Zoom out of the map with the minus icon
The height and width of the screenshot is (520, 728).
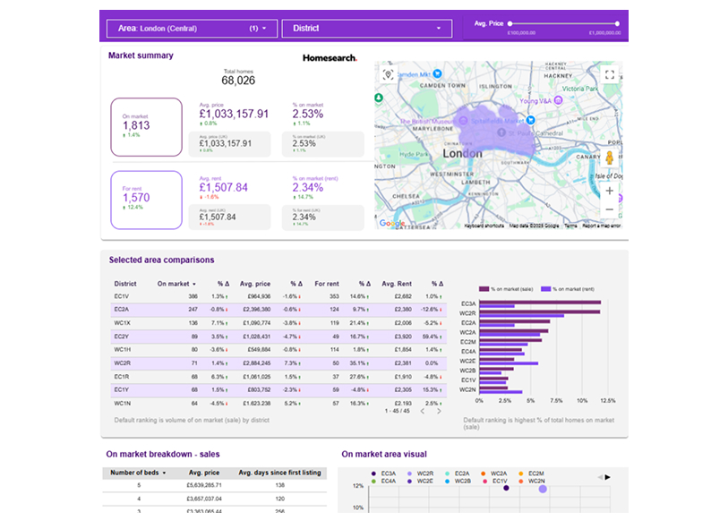[x=609, y=208]
